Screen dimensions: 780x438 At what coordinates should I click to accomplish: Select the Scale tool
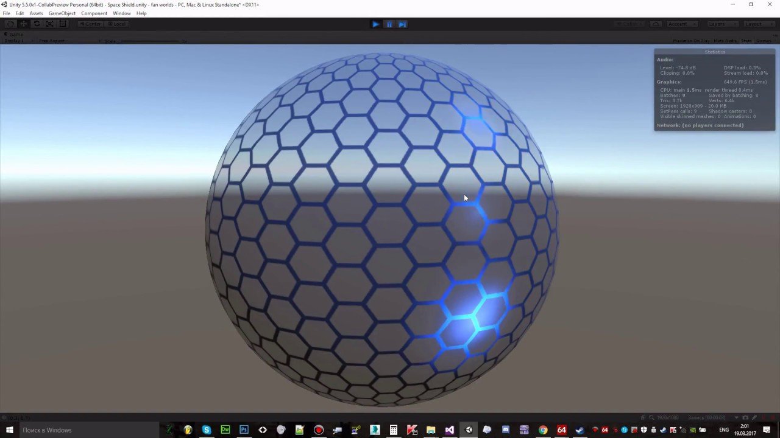tap(50, 24)
